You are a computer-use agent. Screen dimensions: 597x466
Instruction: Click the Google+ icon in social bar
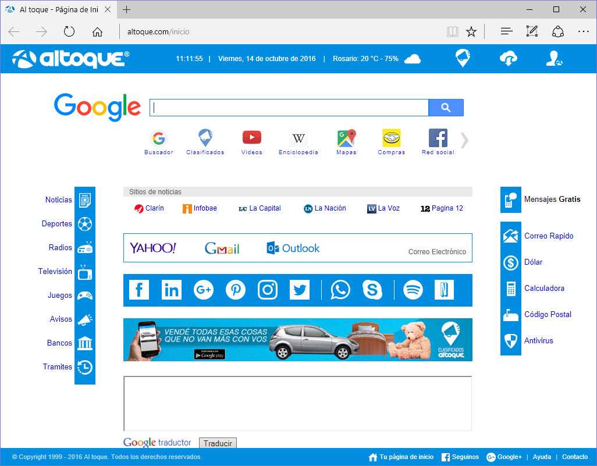204,290
